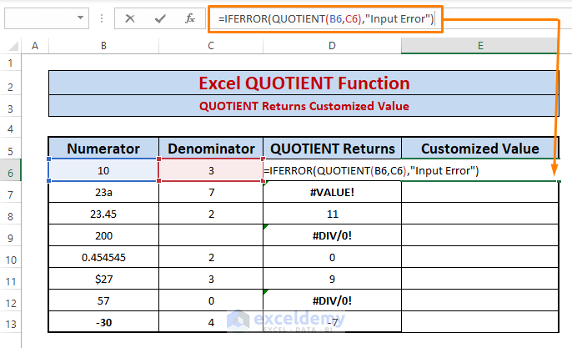Select numerator cell containing 57
Image resolution: width=572 pixels, height=348 pixels.
(103, 300)
